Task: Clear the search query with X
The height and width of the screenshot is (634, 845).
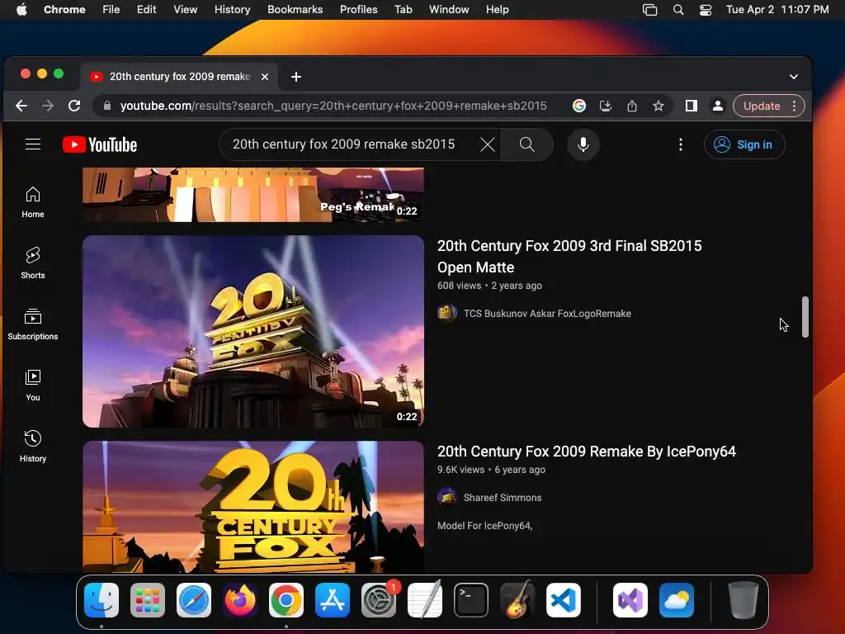Action: (x=487, y=144)
